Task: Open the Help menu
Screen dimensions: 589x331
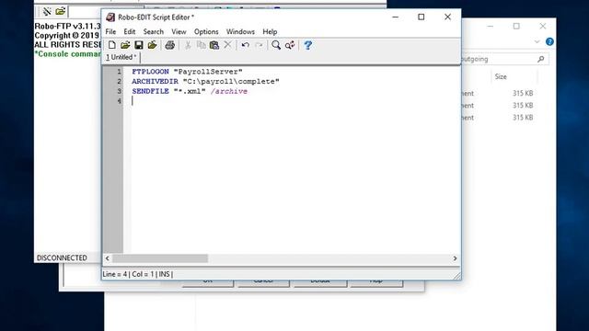Action: (x=270, y=32)
